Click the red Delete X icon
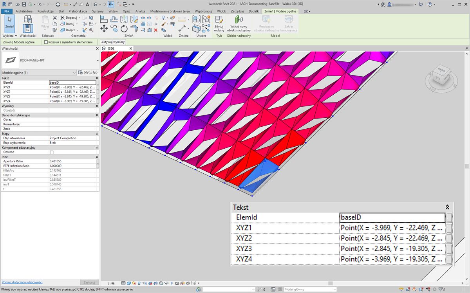 156,30
